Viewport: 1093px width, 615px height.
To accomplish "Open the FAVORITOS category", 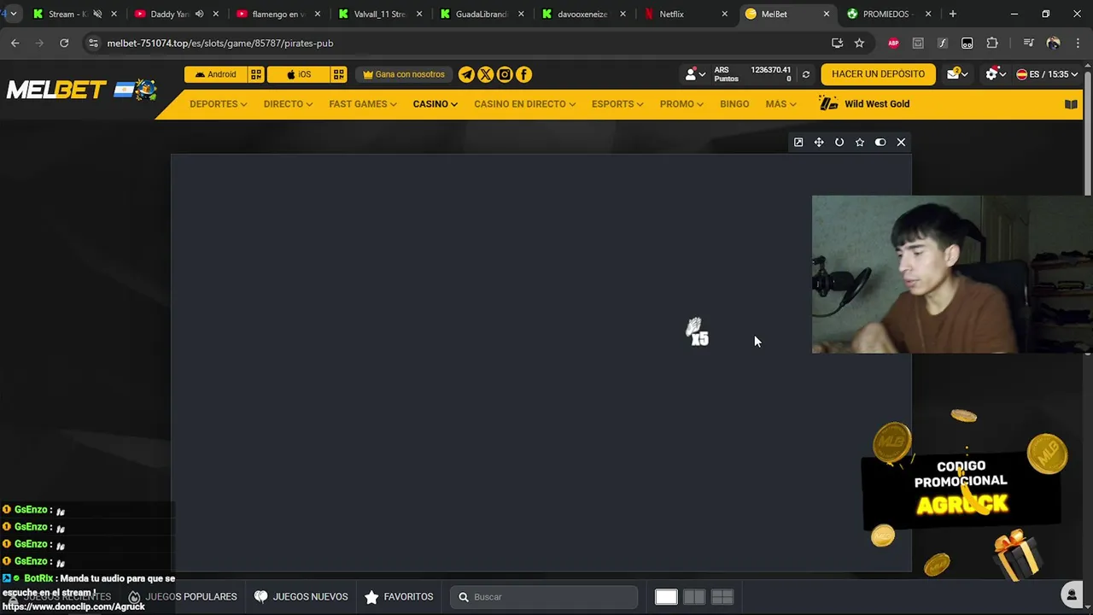I will click(399, 597).
